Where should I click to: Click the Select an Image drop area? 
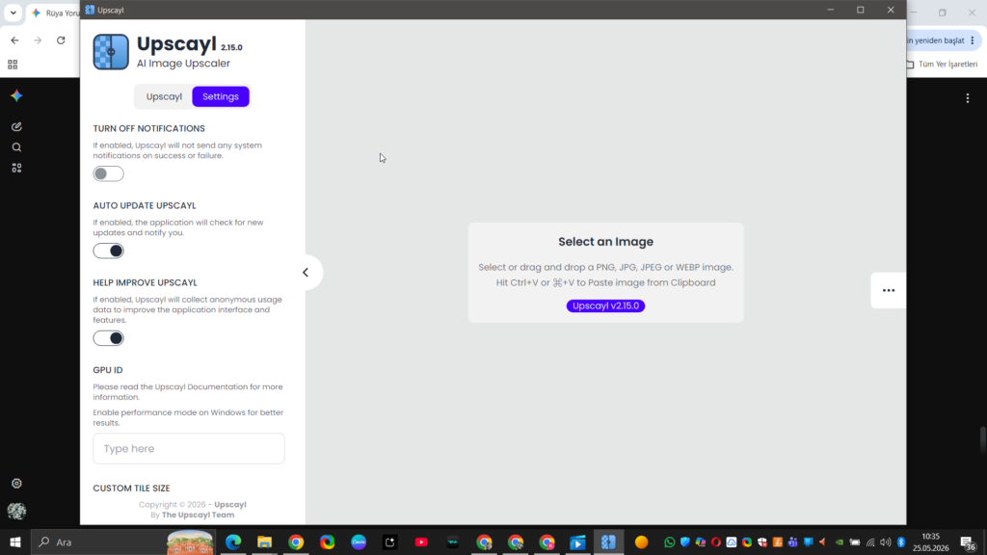[x=605, y=273]
